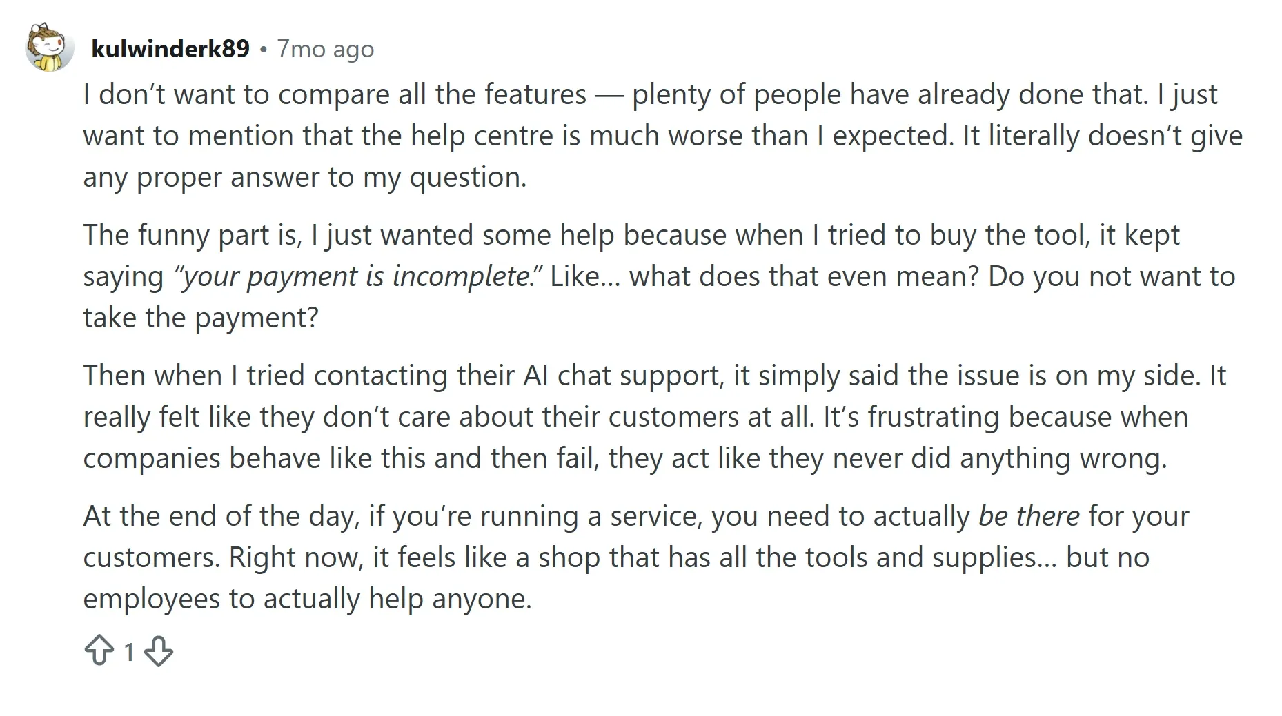This screenshot has height=716, width=1282.
Task: Open the kulwinderk89 user profile link
Action: [x=170, y=48]
